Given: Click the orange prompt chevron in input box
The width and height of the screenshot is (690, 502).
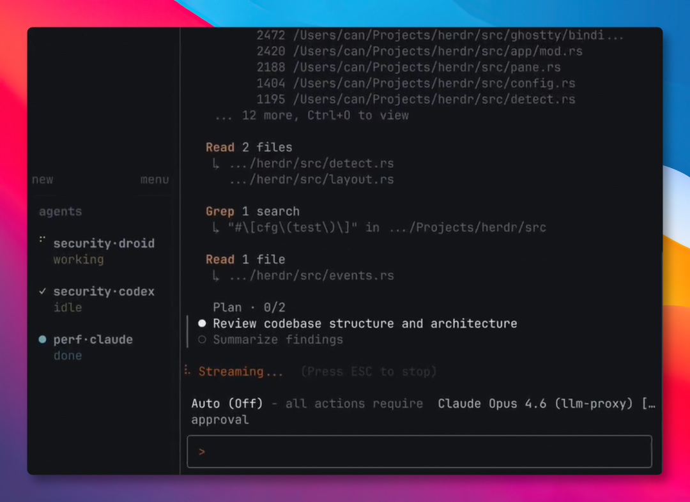Looking at the screenshot, I should point(201,452).
